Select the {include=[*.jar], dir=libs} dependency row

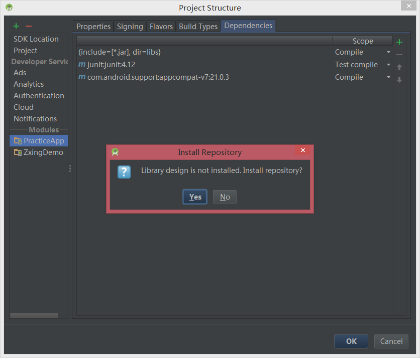(235, 52)
